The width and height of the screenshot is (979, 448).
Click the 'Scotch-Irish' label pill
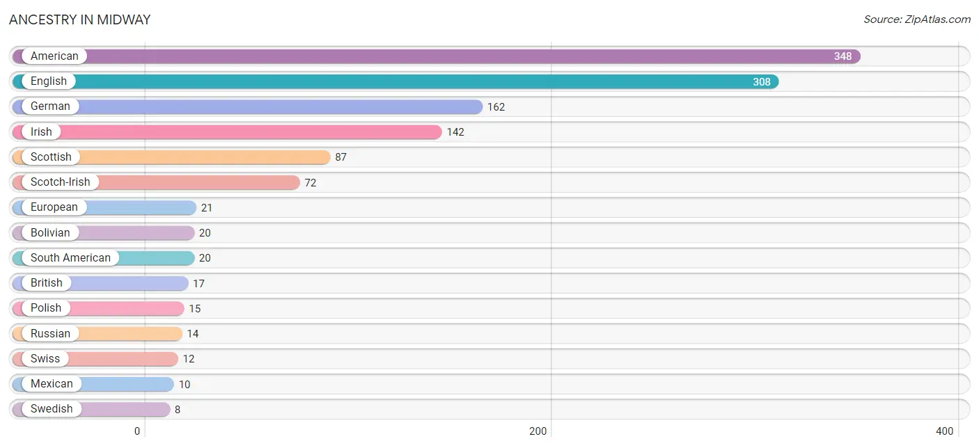tap(60, 182)
